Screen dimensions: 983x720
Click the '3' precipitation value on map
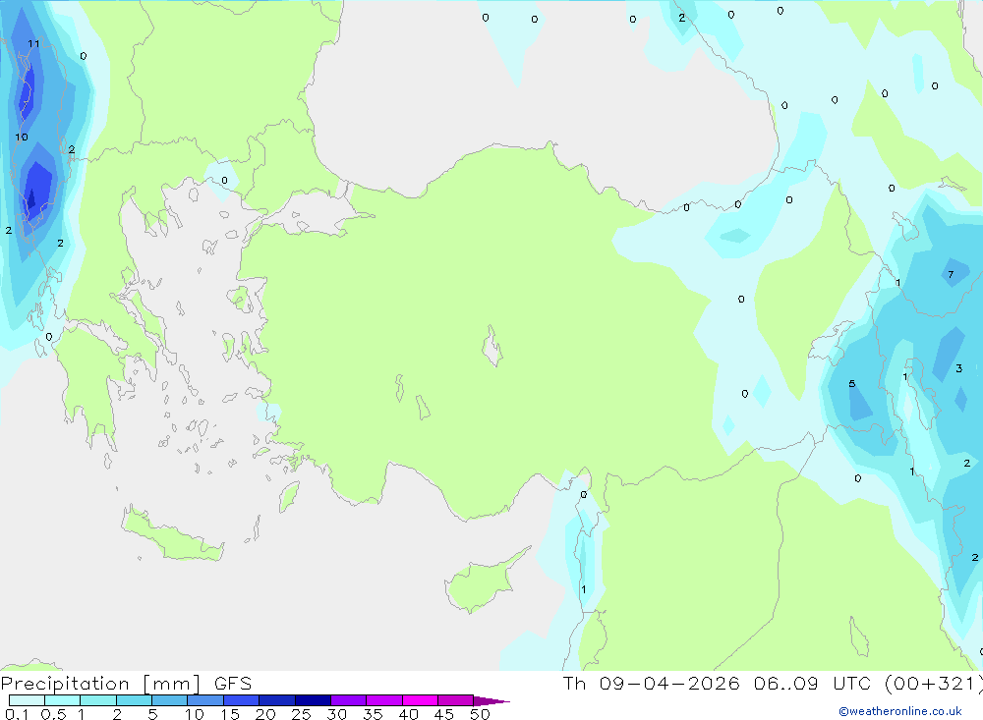coord(958,368)
